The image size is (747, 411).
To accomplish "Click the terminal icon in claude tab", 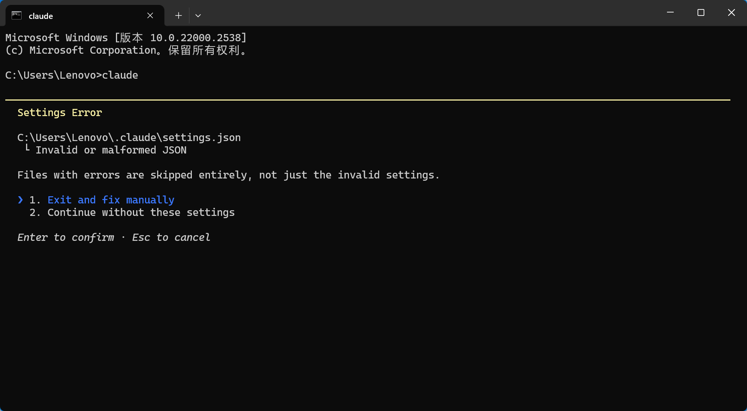I will (x=17, y=16).
